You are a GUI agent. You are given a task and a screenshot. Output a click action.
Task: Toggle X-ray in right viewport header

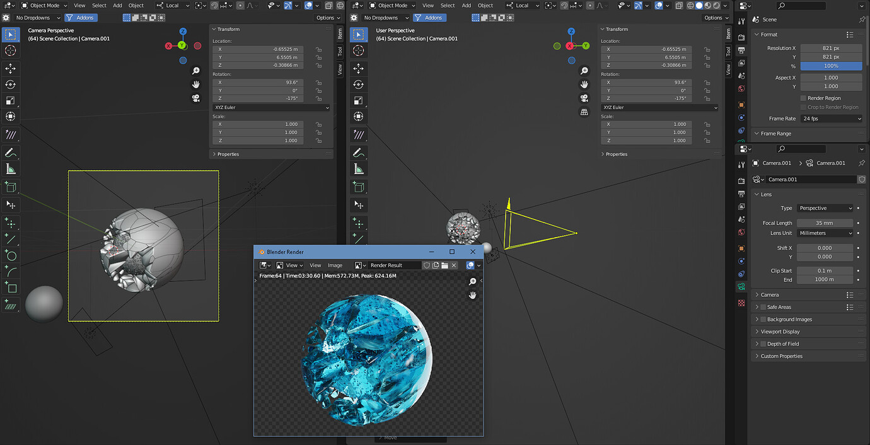(679, 6)
